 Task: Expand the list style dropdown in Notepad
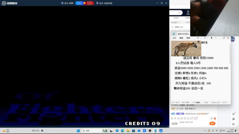click(206, 38)
